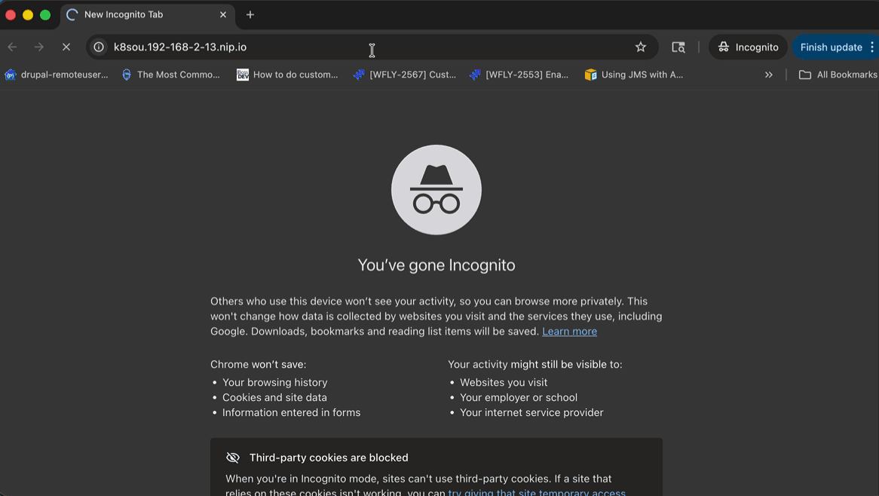Viewport: 879px width, 496px height.
Task: Click the Finish update button
Action: click(x=830, y=47)
